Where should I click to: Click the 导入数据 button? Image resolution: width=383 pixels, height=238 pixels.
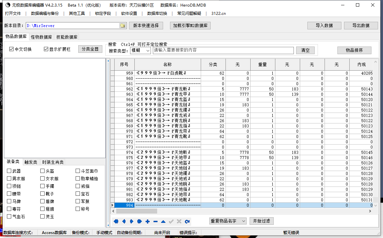coord(324,25)
